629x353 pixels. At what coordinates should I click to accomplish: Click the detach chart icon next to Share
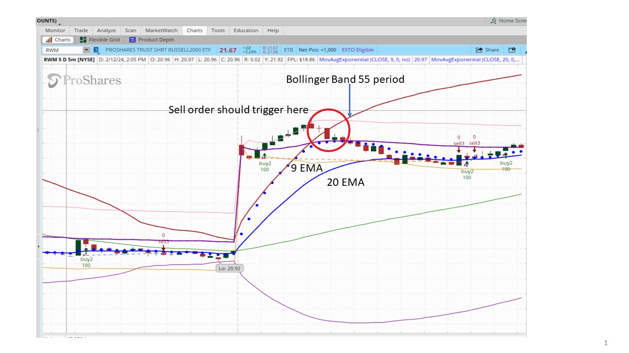[x=512, y=50]
